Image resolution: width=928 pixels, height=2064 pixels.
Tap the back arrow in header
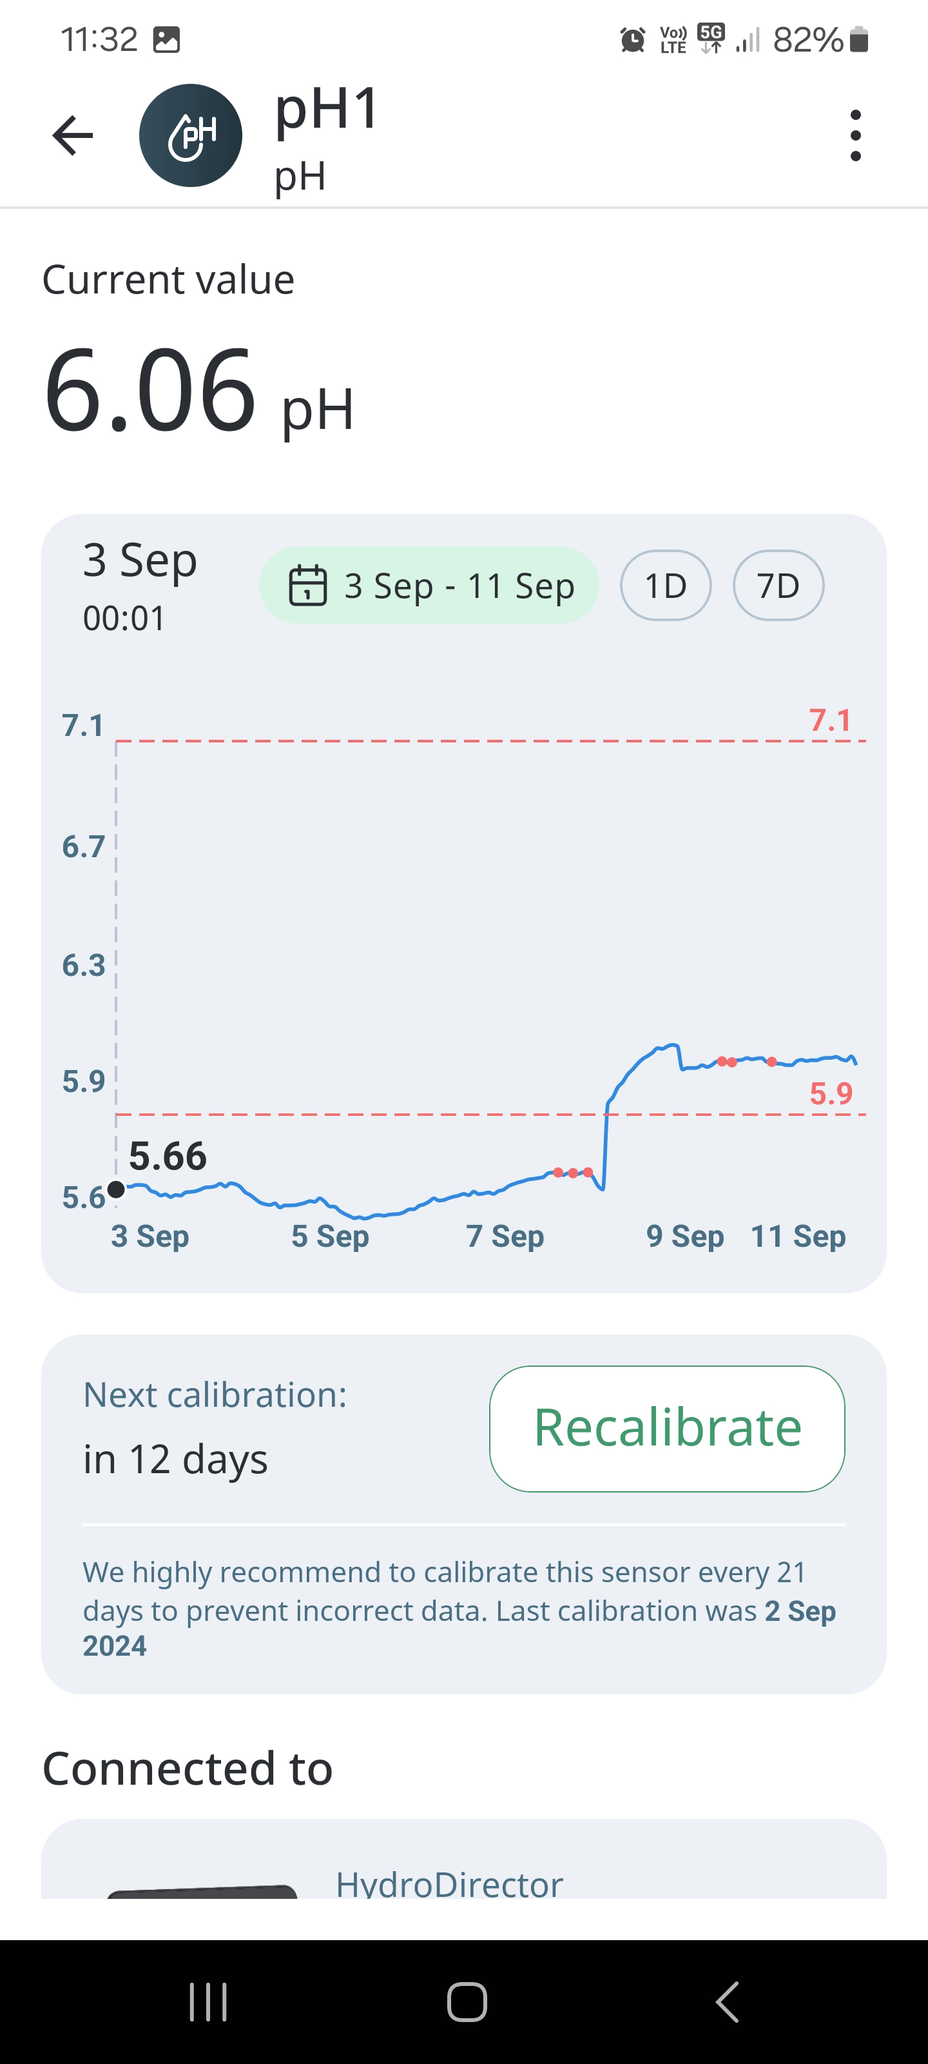(73, 135)
